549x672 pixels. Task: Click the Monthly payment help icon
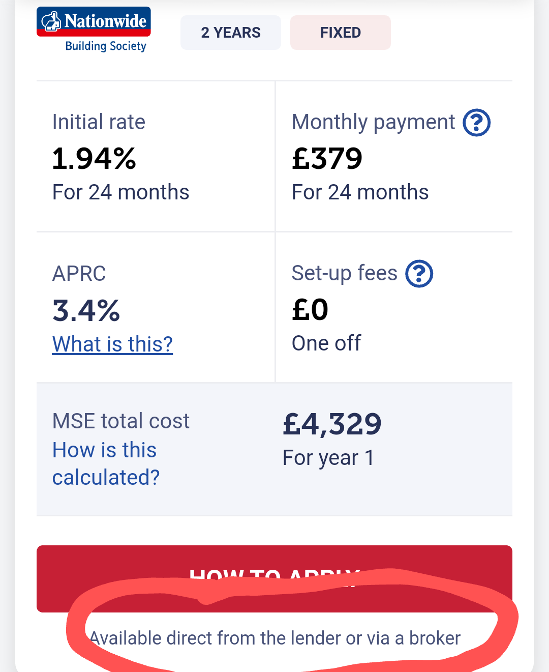pyautogui.click(x=476, y=123)
